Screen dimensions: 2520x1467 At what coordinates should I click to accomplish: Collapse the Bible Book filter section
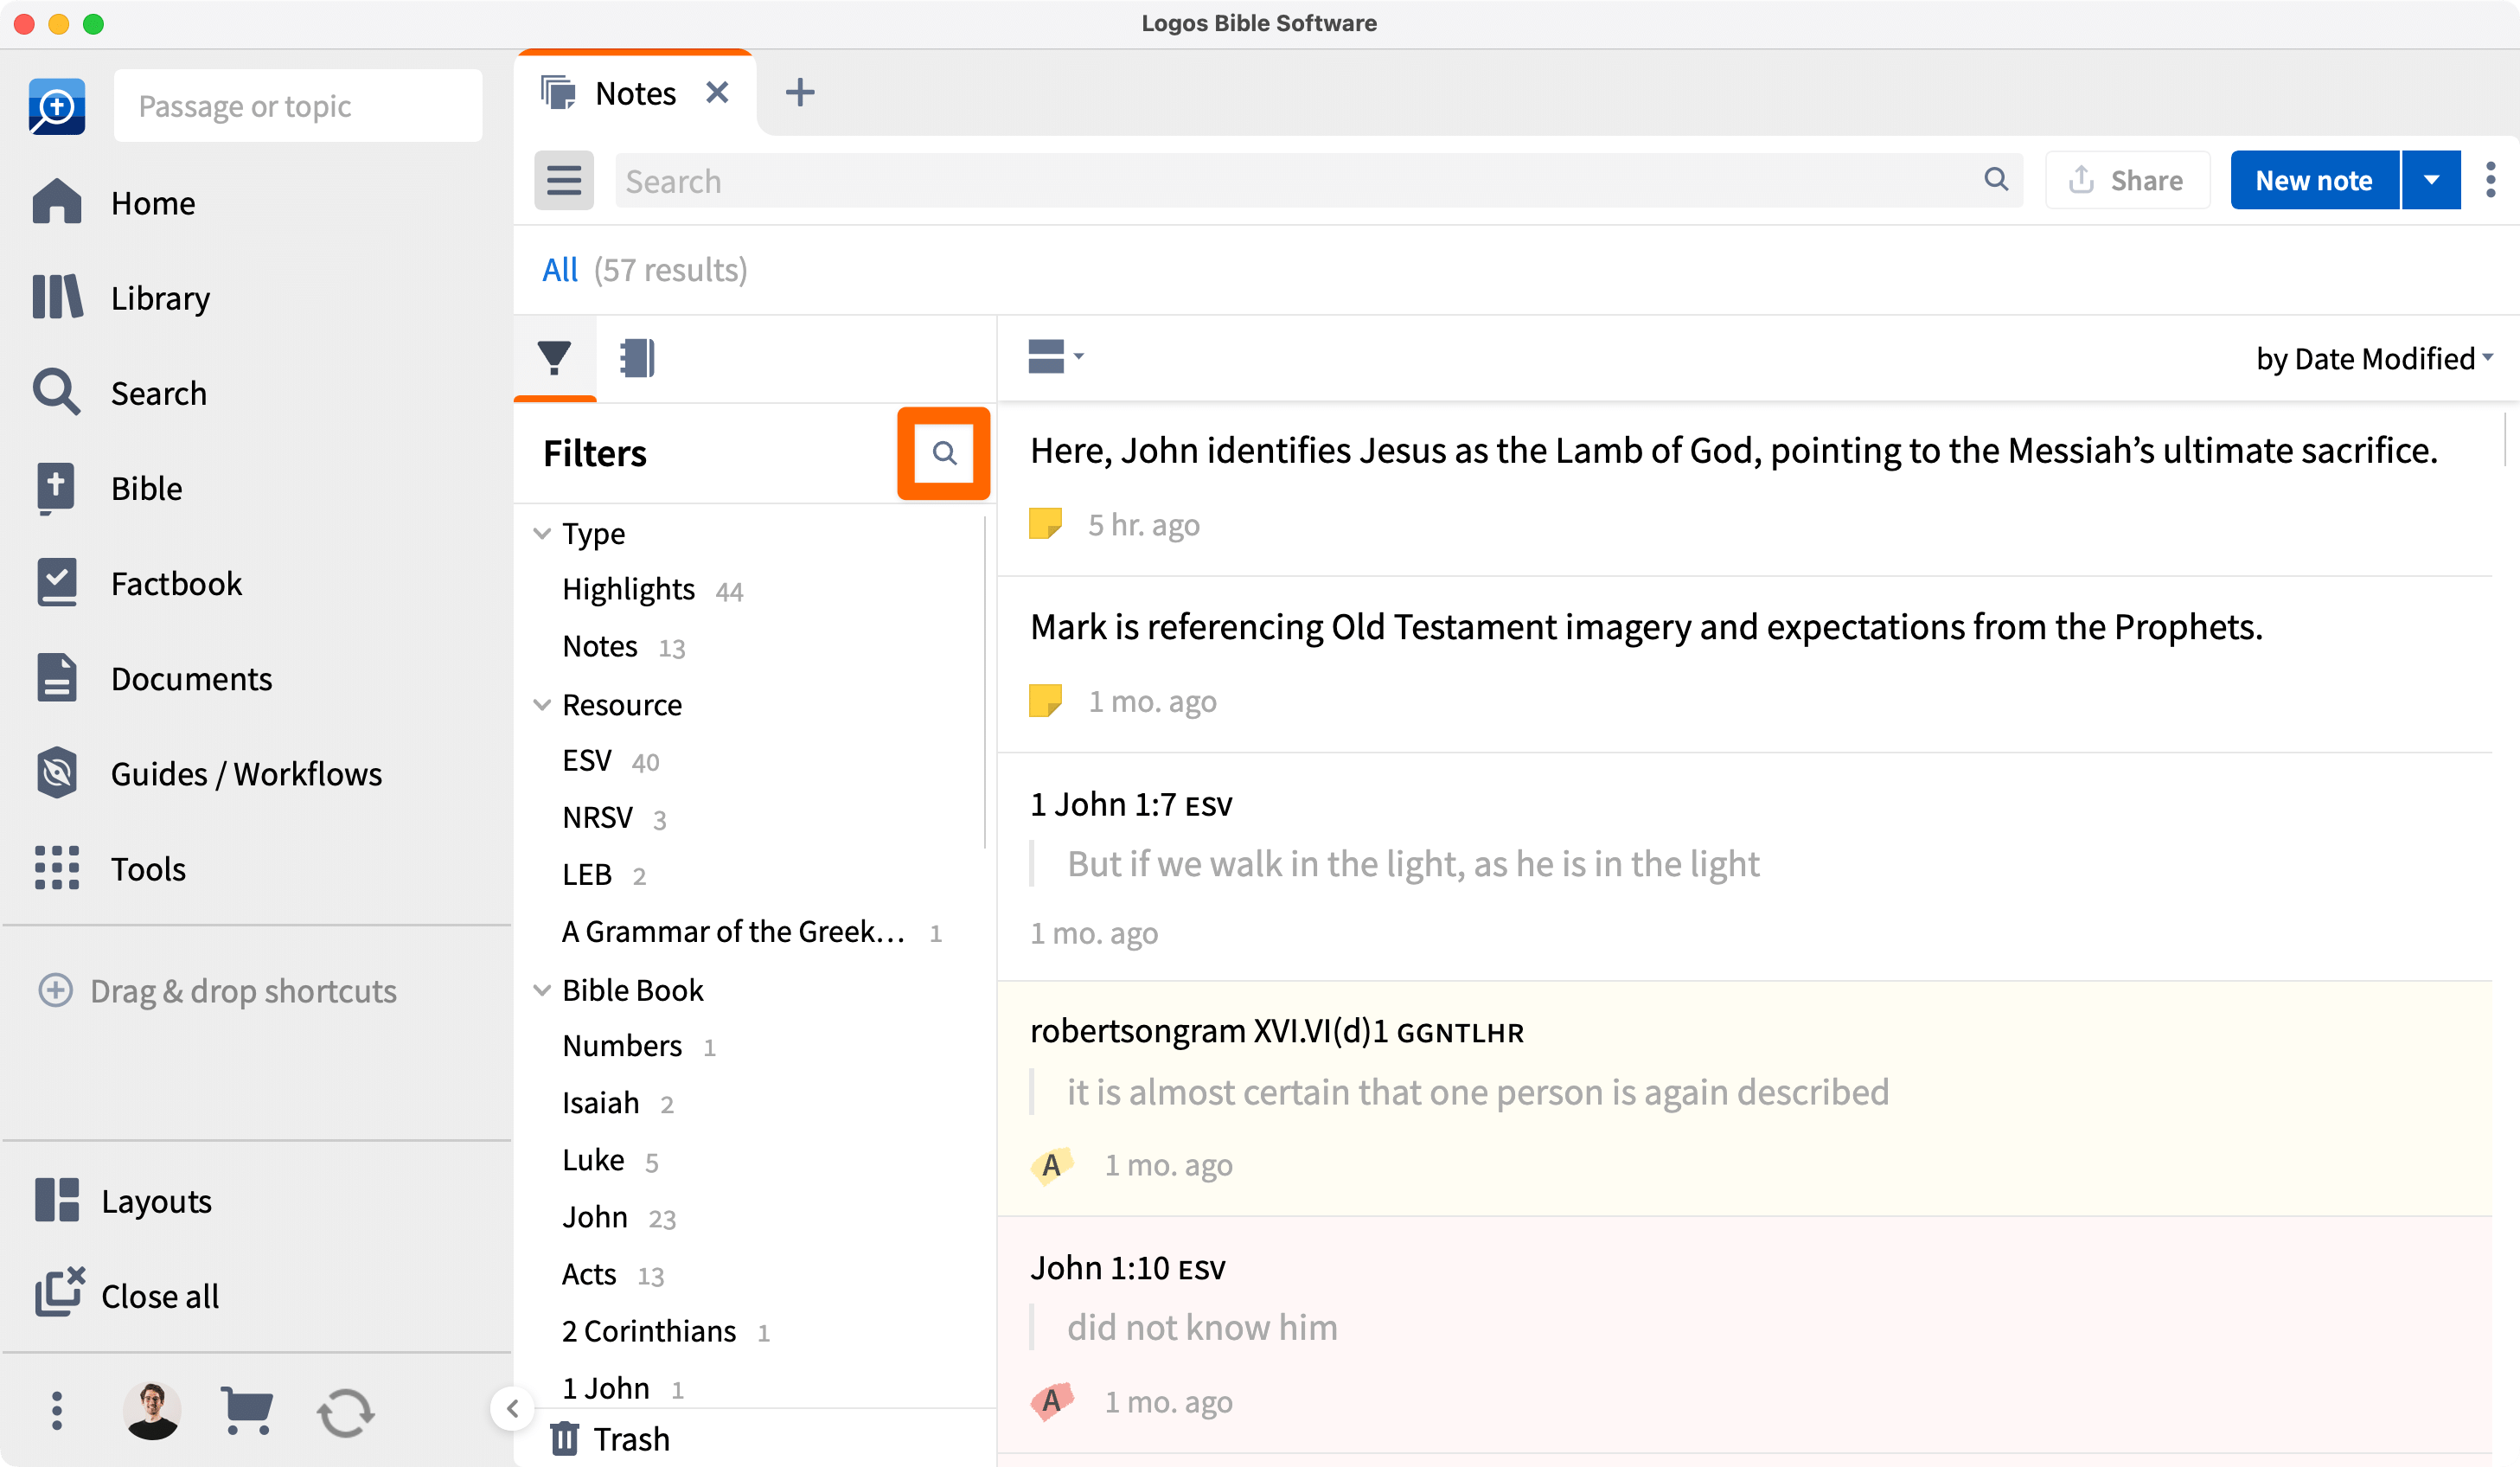[542, 990]
